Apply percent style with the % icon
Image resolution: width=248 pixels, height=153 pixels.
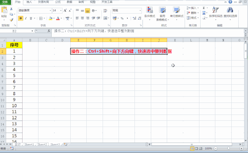point(122,18)
